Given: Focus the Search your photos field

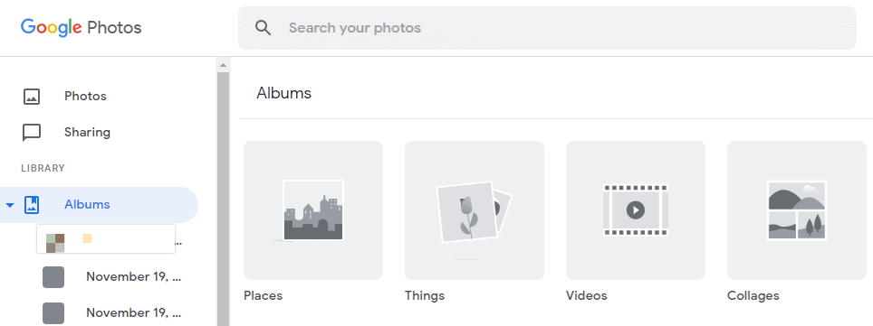Looking at the screenshot, I should click(547, 28).
